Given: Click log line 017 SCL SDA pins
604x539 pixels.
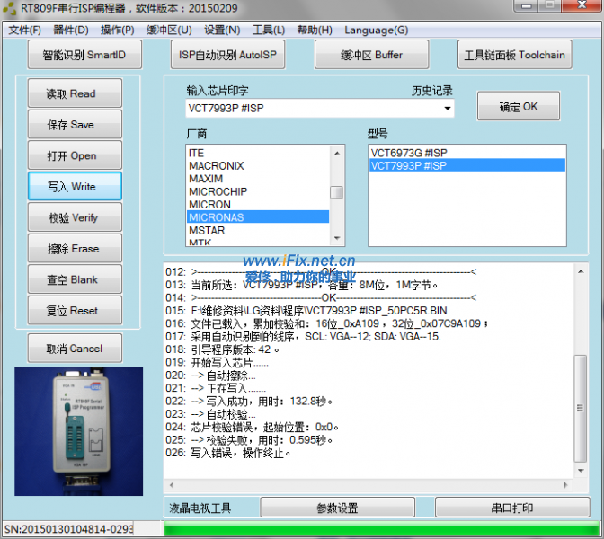Looking at the screenshot, I should tap(303, 337).
